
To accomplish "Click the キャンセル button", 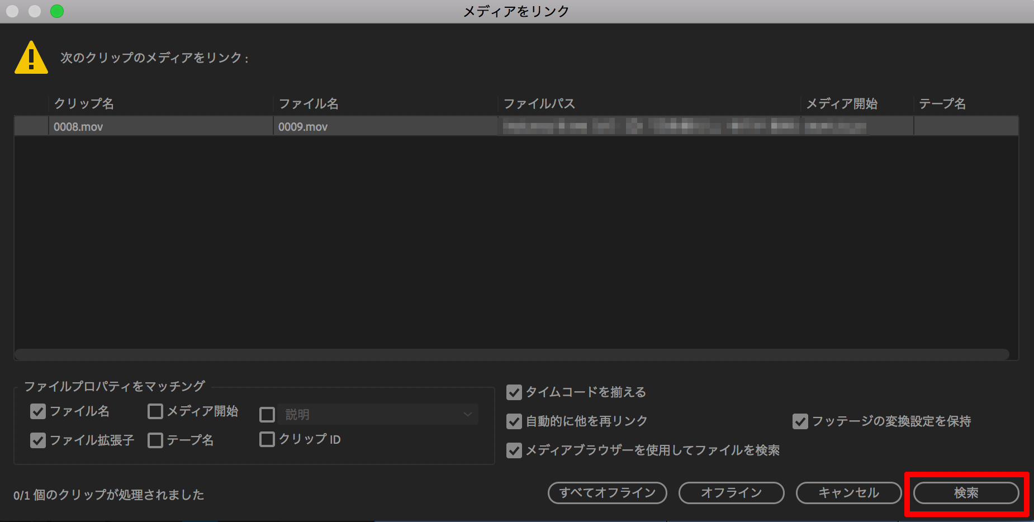I will pos(848,492).
